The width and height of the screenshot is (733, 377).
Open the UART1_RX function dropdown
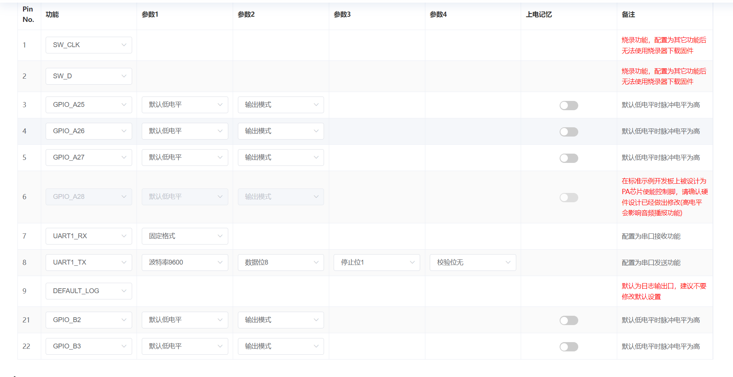(x=89, y=236)
